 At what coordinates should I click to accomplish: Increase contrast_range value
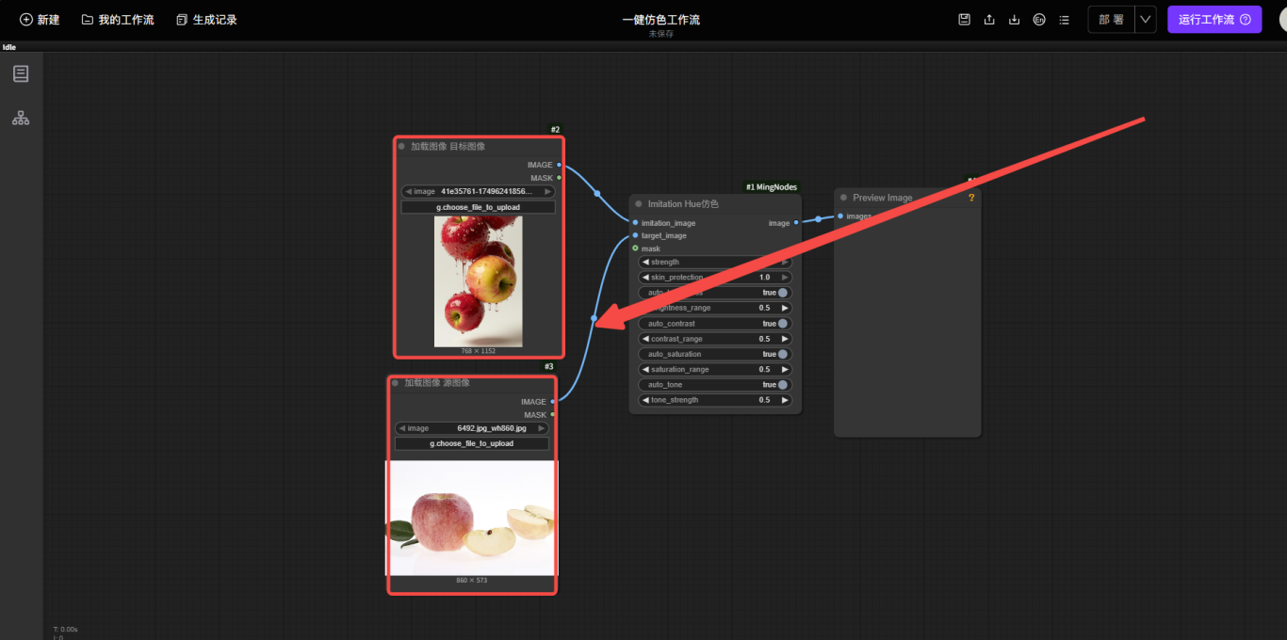[785, 339]
